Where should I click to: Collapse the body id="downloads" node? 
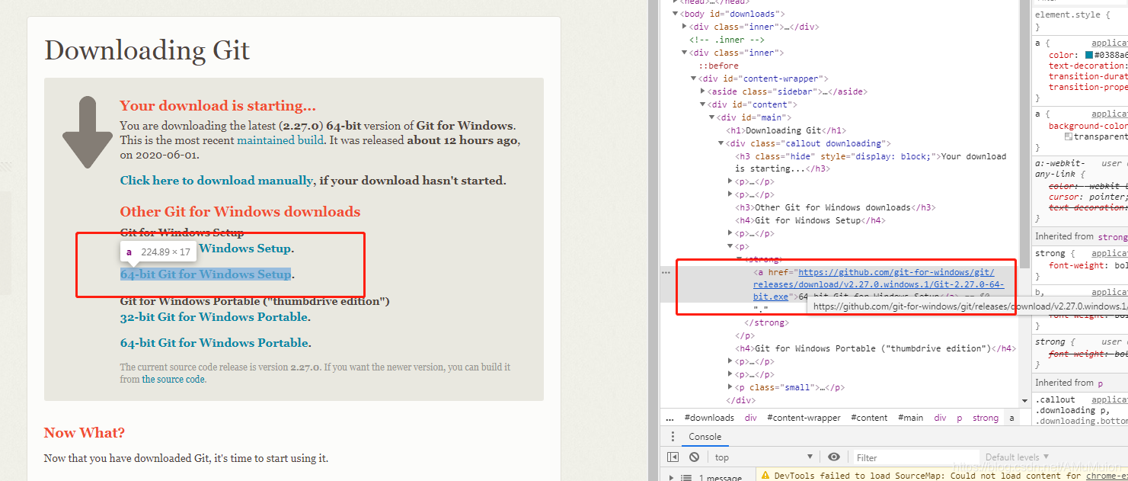(675, 14)
